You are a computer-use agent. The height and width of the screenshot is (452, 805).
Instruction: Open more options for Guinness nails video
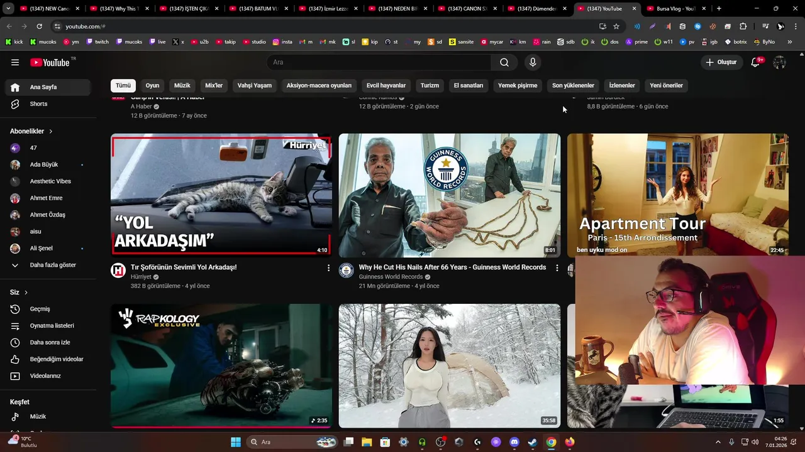pos(557,268)
